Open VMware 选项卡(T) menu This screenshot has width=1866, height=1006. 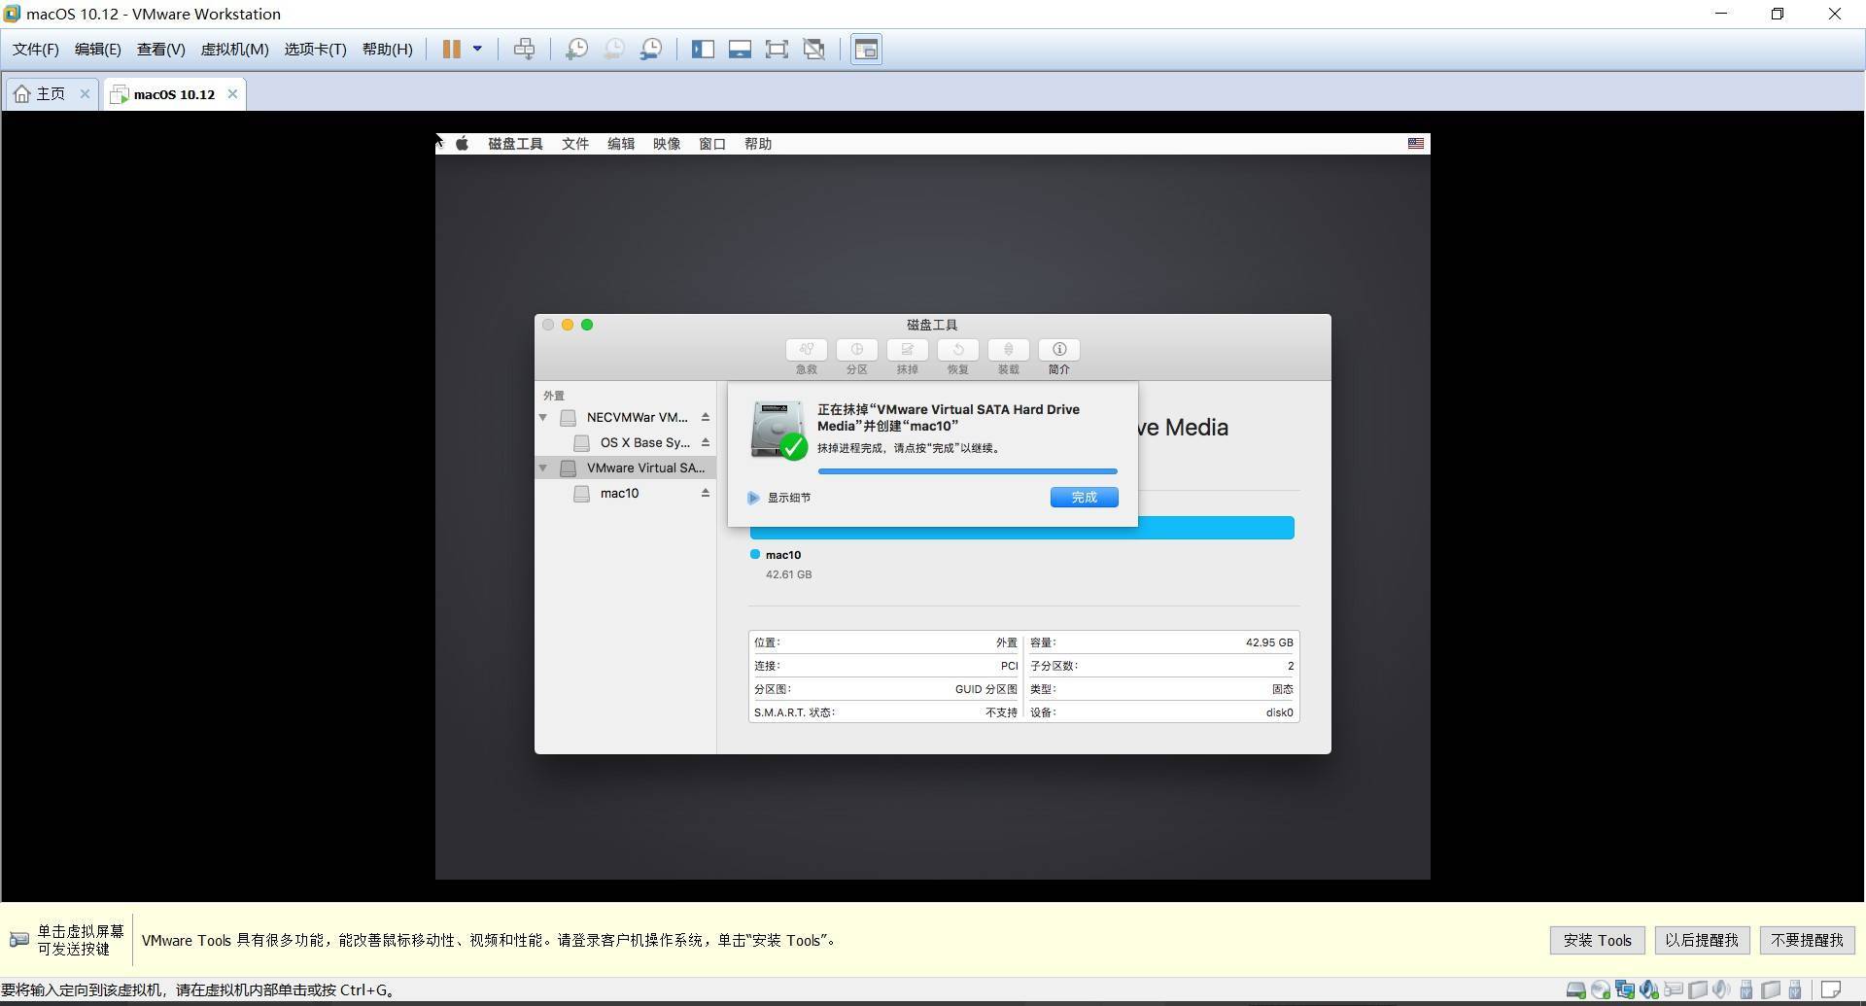[x=315, y=49]
